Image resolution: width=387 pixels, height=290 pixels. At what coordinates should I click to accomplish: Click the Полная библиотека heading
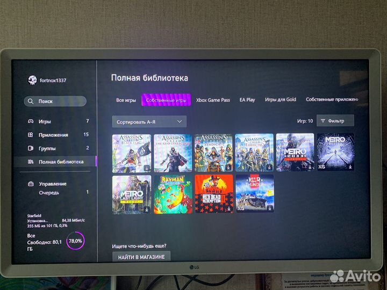(x=149, y=78)
